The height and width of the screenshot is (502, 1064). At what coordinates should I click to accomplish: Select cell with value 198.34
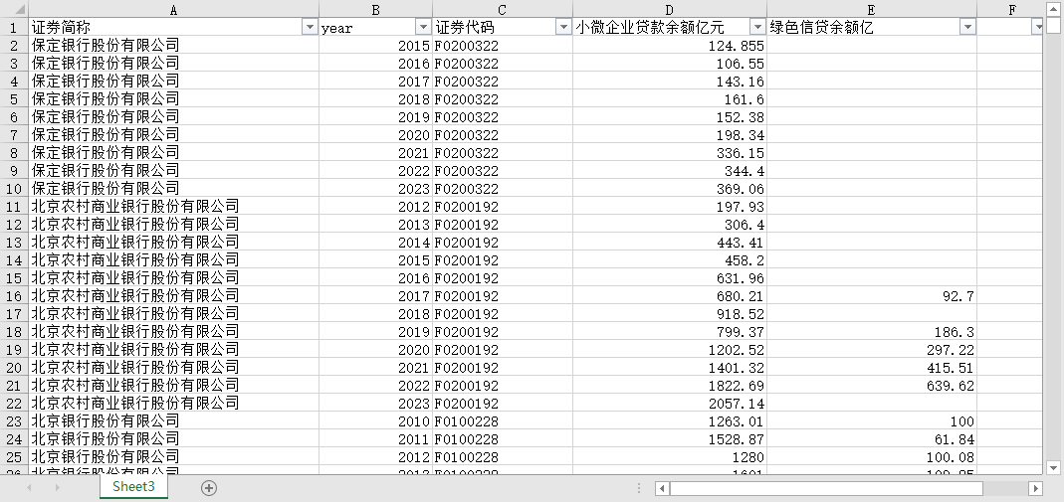(x=670, y=135)
